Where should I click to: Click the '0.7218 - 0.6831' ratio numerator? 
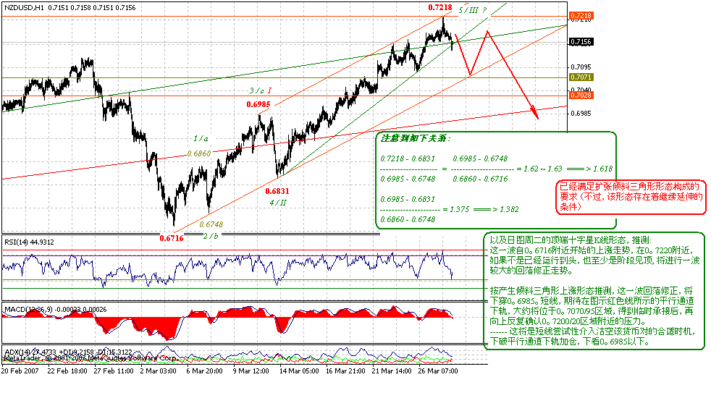tap(408, 158)
